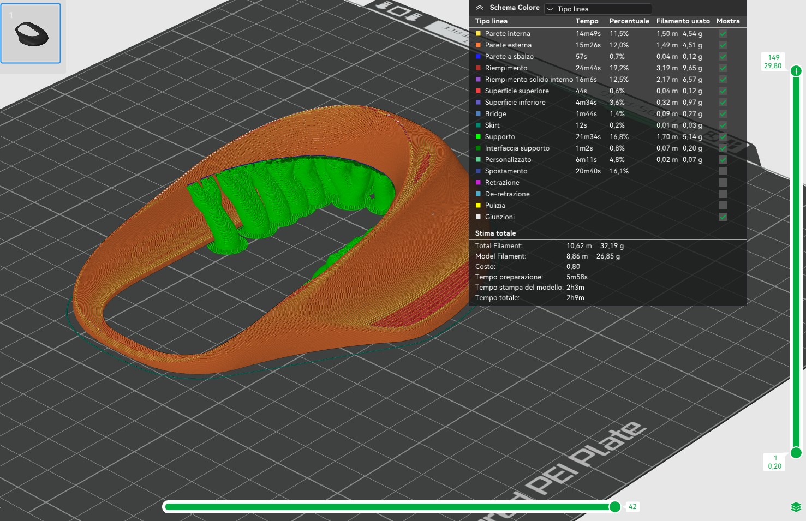806x521 pixels.
Task: Click the Costo 0,80 value
Action: point(573,266)
